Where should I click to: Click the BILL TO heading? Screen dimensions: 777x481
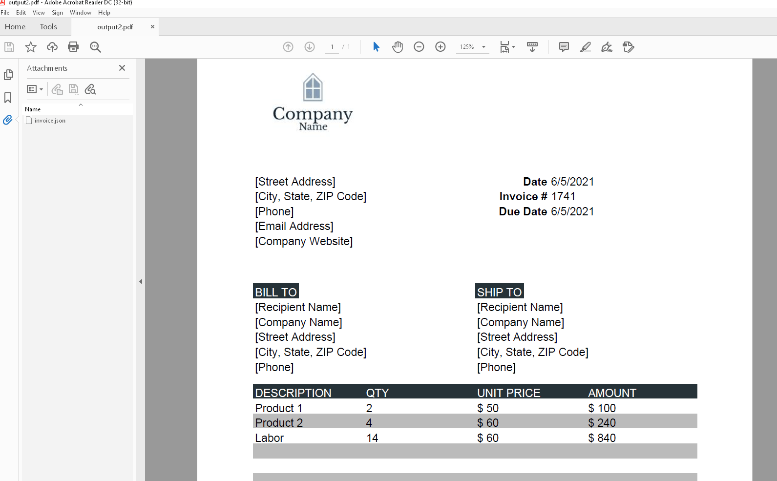pos(276,292)
